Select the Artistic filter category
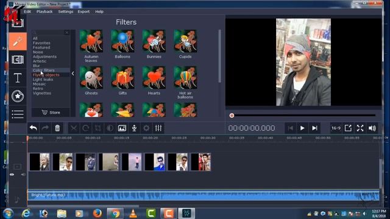Screen dimensions: 390x219 tap(40, 61)
